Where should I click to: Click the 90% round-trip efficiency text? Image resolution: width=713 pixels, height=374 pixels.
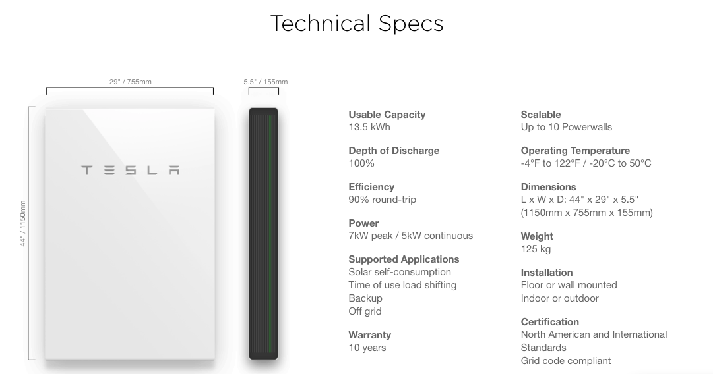382,200
